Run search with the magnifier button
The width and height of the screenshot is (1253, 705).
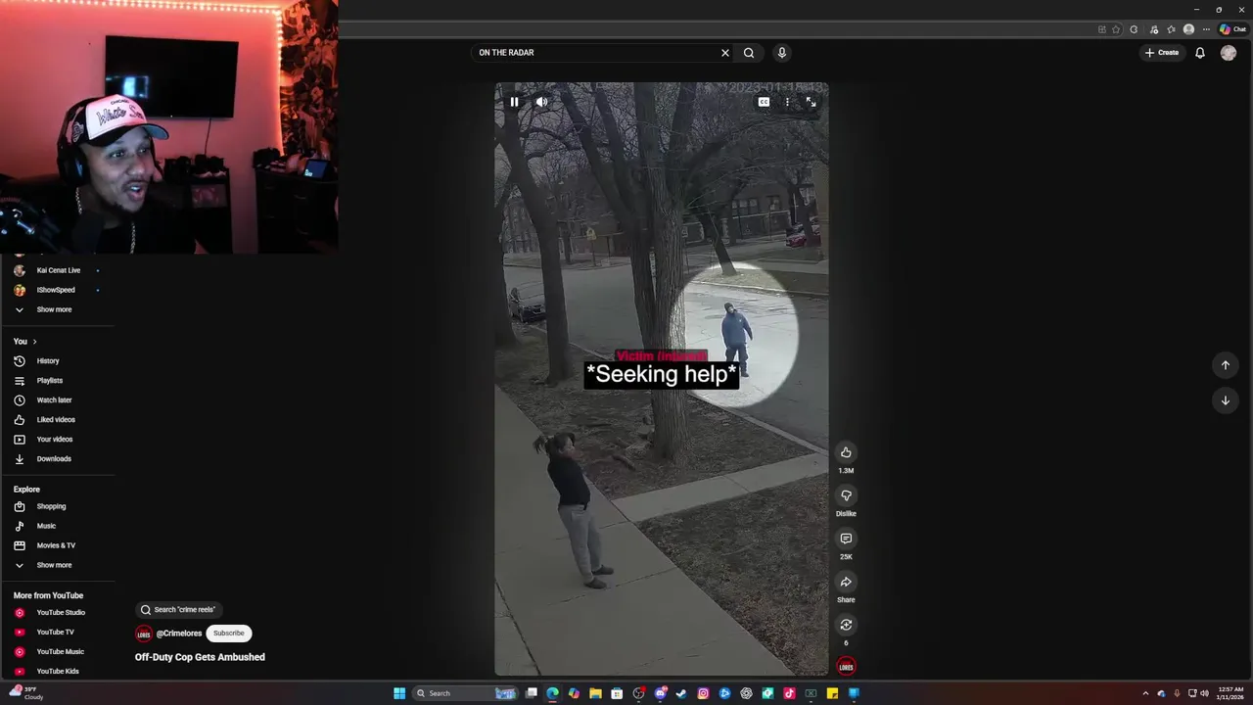coord(749,53)
